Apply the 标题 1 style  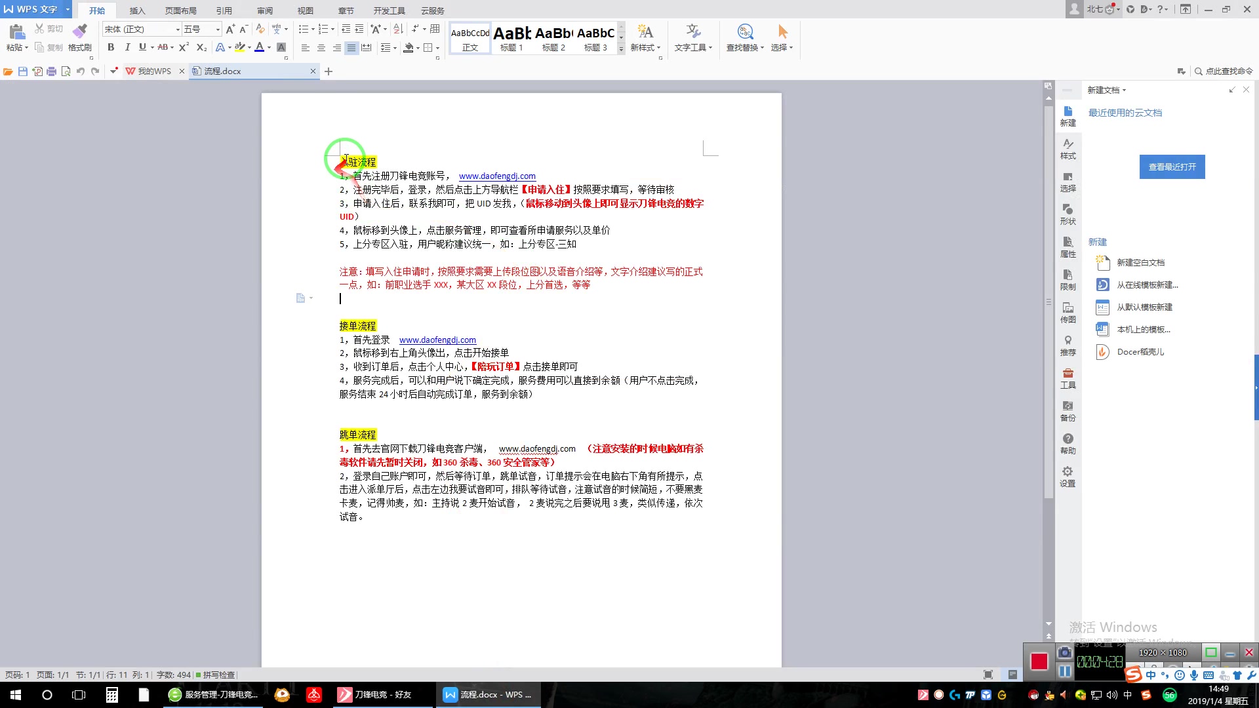511,39
